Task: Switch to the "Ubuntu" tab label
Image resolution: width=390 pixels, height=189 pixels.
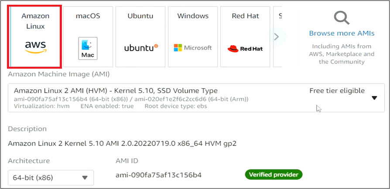Action: click(140, 16)
